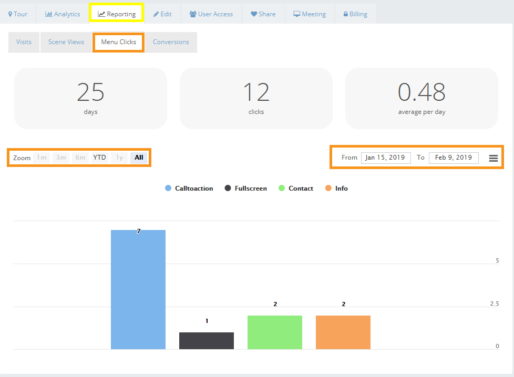Go to the User Access tab

[x=211, y=14]
